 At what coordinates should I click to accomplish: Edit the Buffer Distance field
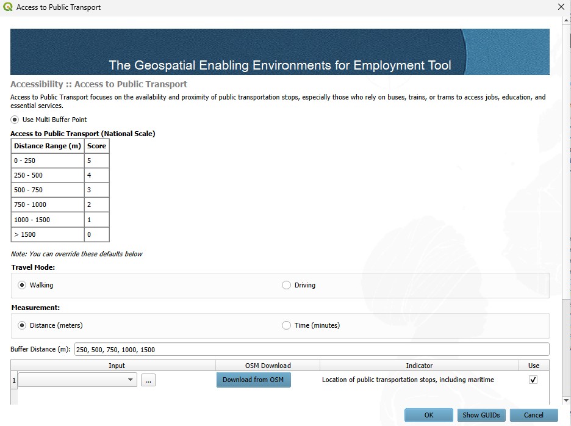(312, 350)
